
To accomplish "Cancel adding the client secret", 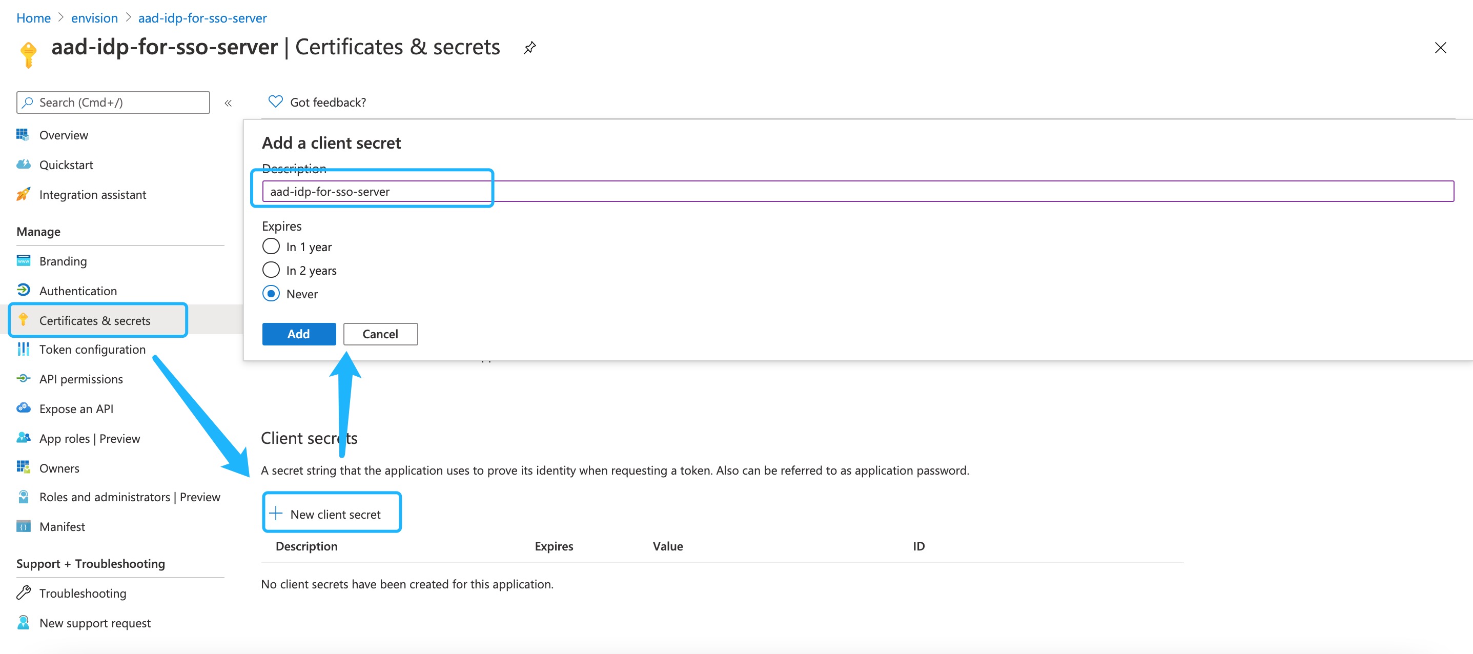I will 380,334.
